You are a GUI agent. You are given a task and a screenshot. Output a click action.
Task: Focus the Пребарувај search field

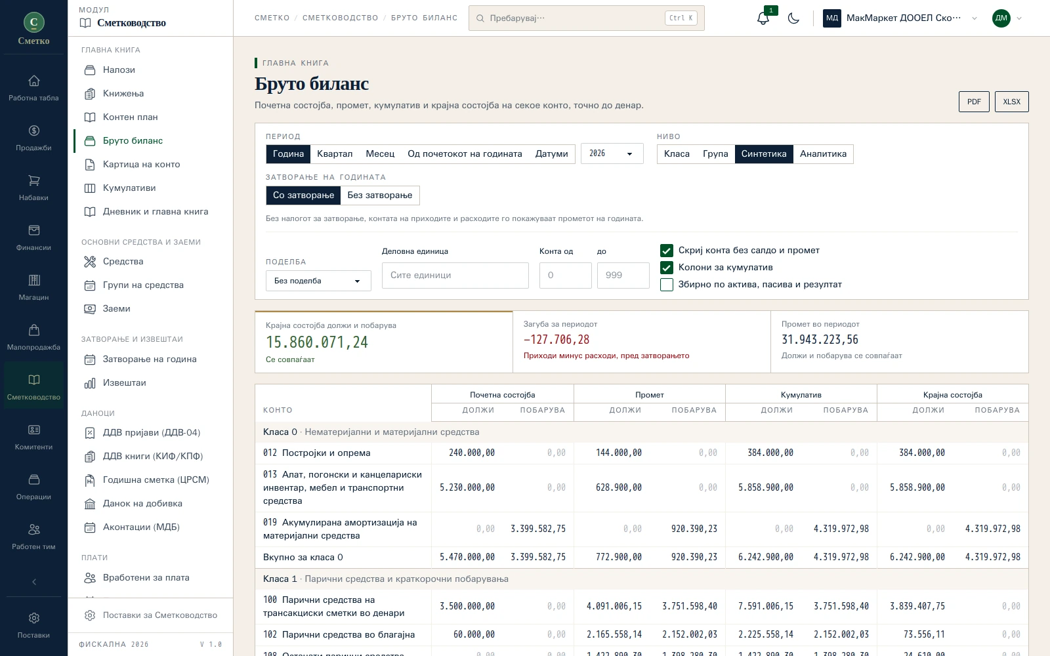pyautogui.click(x=587, y=18)
